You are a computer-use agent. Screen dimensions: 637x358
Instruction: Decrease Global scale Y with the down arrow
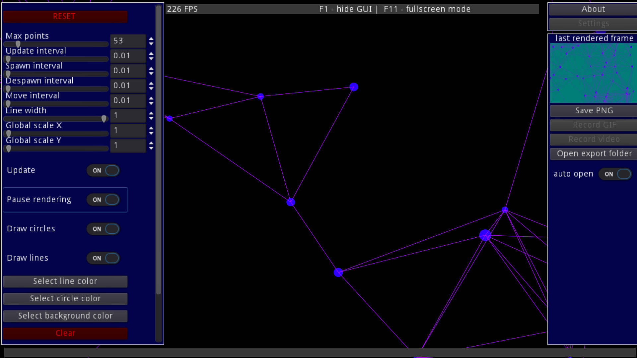(151, 148)
